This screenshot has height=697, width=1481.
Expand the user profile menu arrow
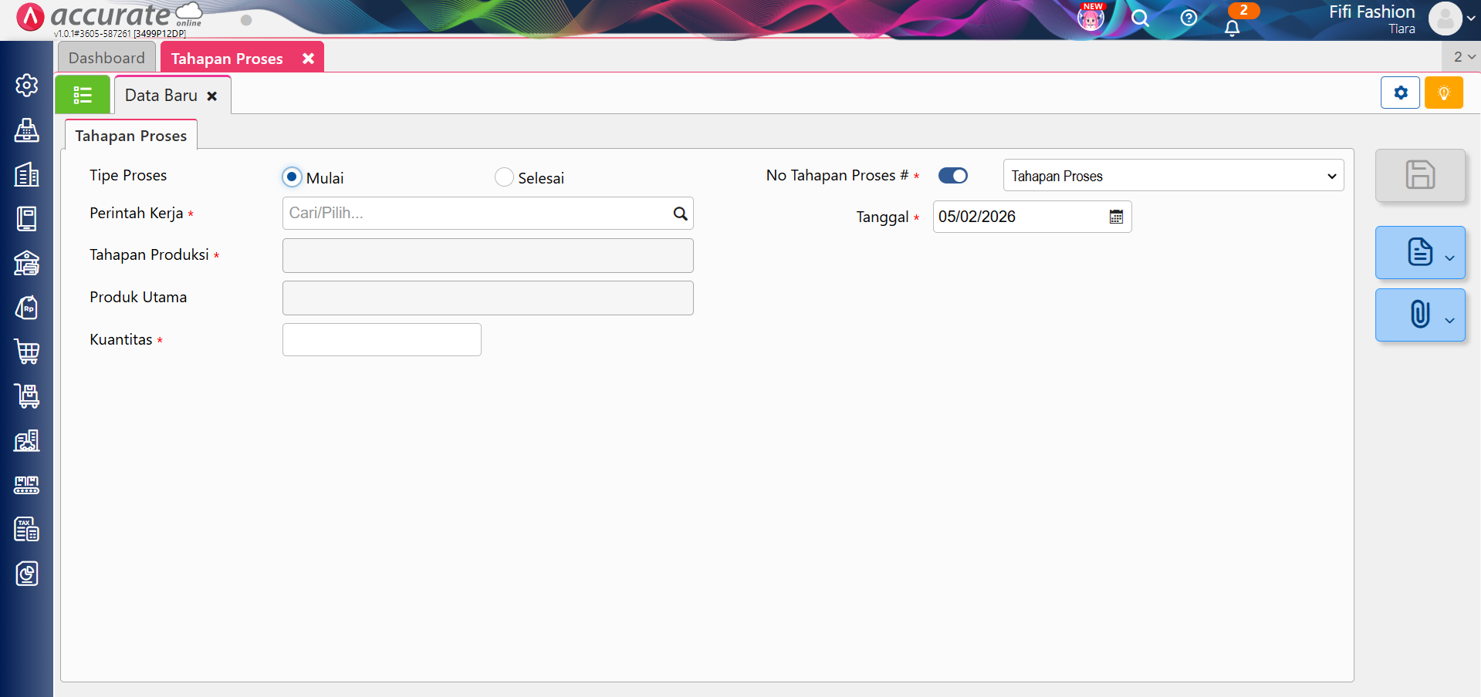tap(1471, 19)
